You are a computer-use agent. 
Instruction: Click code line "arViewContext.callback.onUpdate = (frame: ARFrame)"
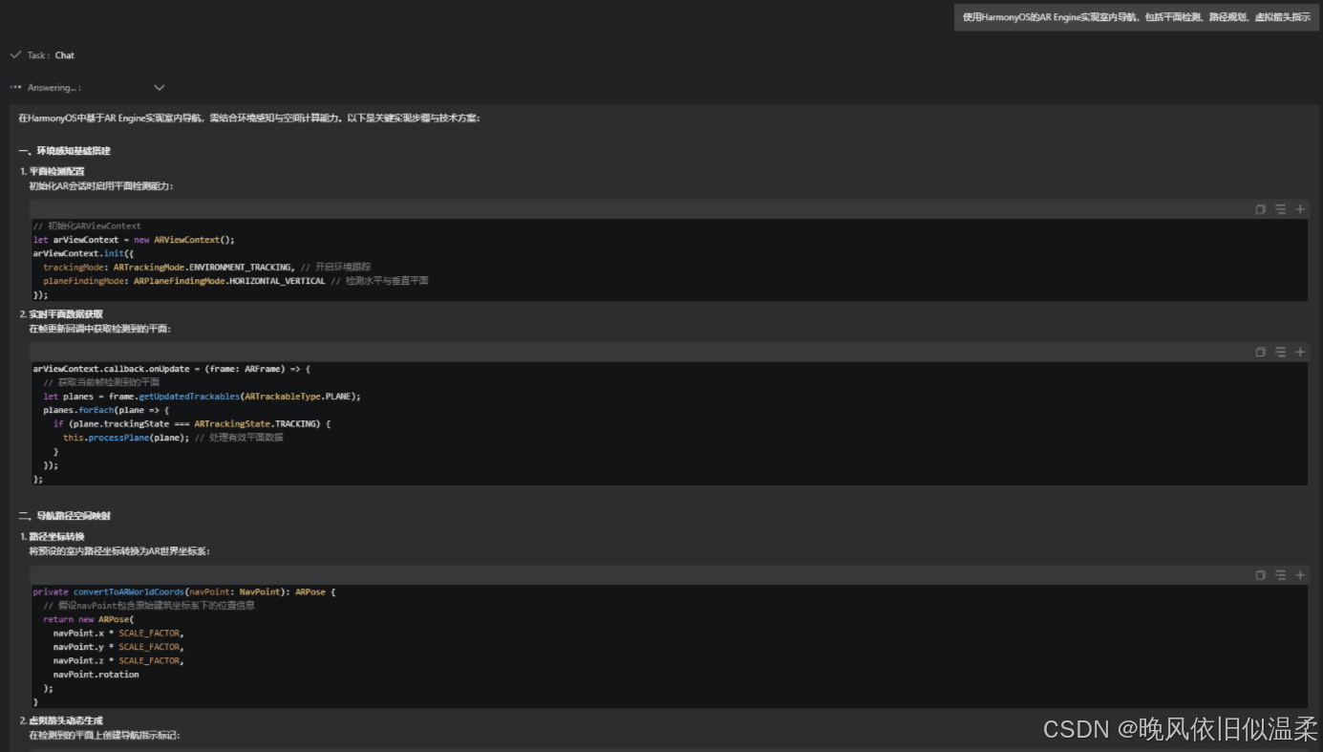(172, 369)
